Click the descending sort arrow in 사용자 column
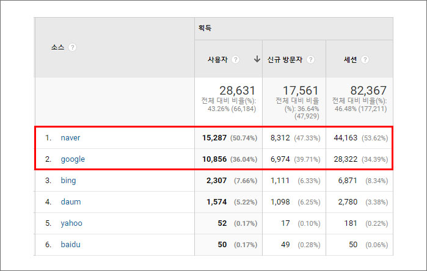 (257, 60)
